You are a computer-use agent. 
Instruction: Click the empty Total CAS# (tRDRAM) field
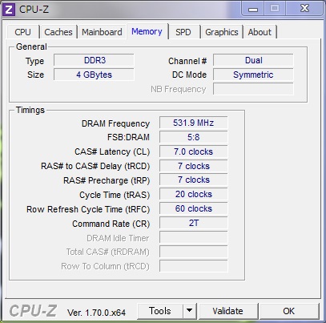(194, 252)
